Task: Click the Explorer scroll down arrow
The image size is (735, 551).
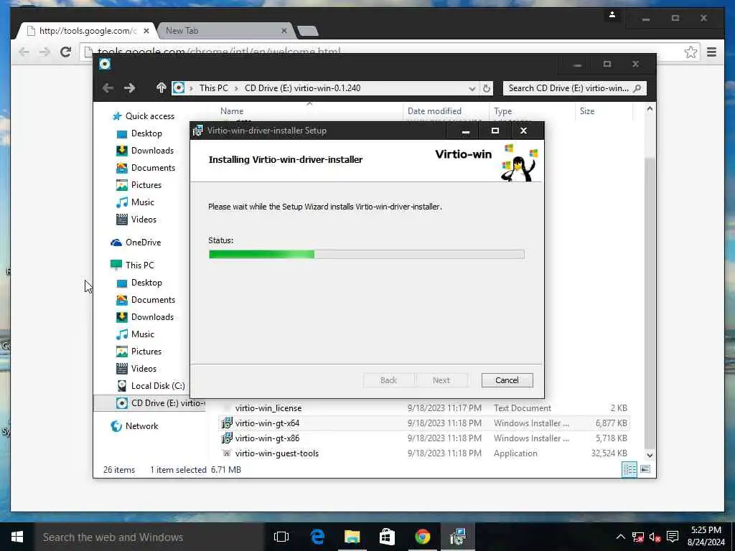Action: (650, 455)
